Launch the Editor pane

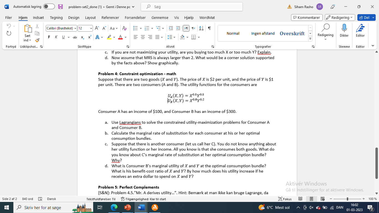(x=360, y=31)
